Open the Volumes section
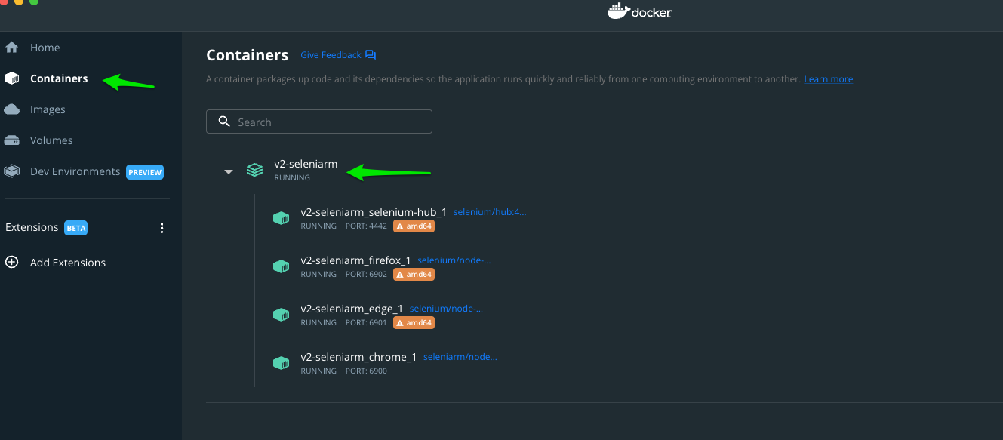 tap(51, 140)
